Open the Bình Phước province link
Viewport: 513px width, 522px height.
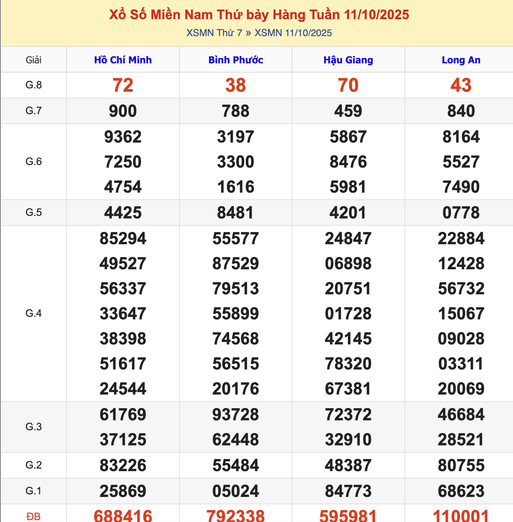(x=236, y=60)
